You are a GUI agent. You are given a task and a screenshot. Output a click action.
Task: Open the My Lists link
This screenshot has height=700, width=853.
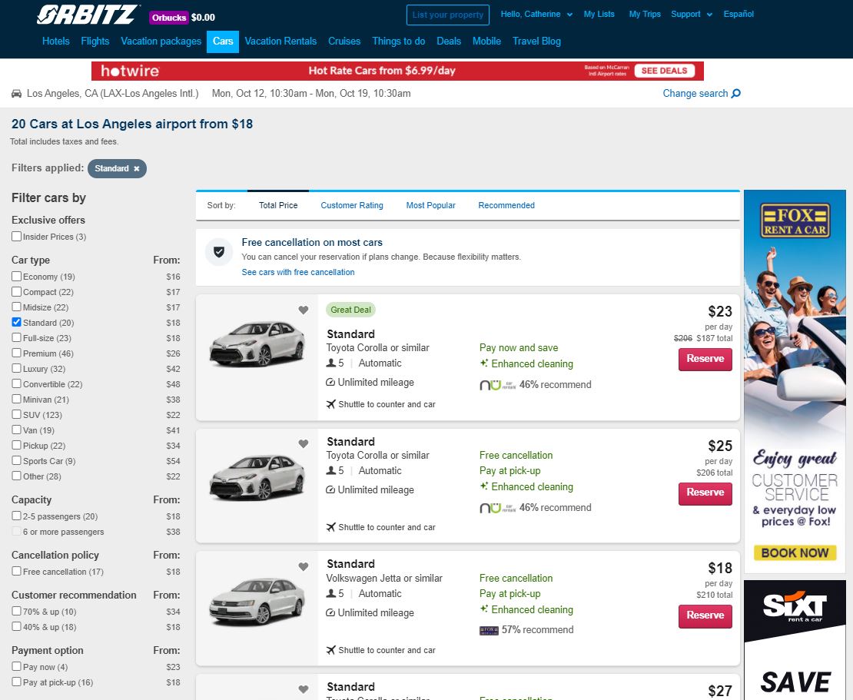pos(599,14)
